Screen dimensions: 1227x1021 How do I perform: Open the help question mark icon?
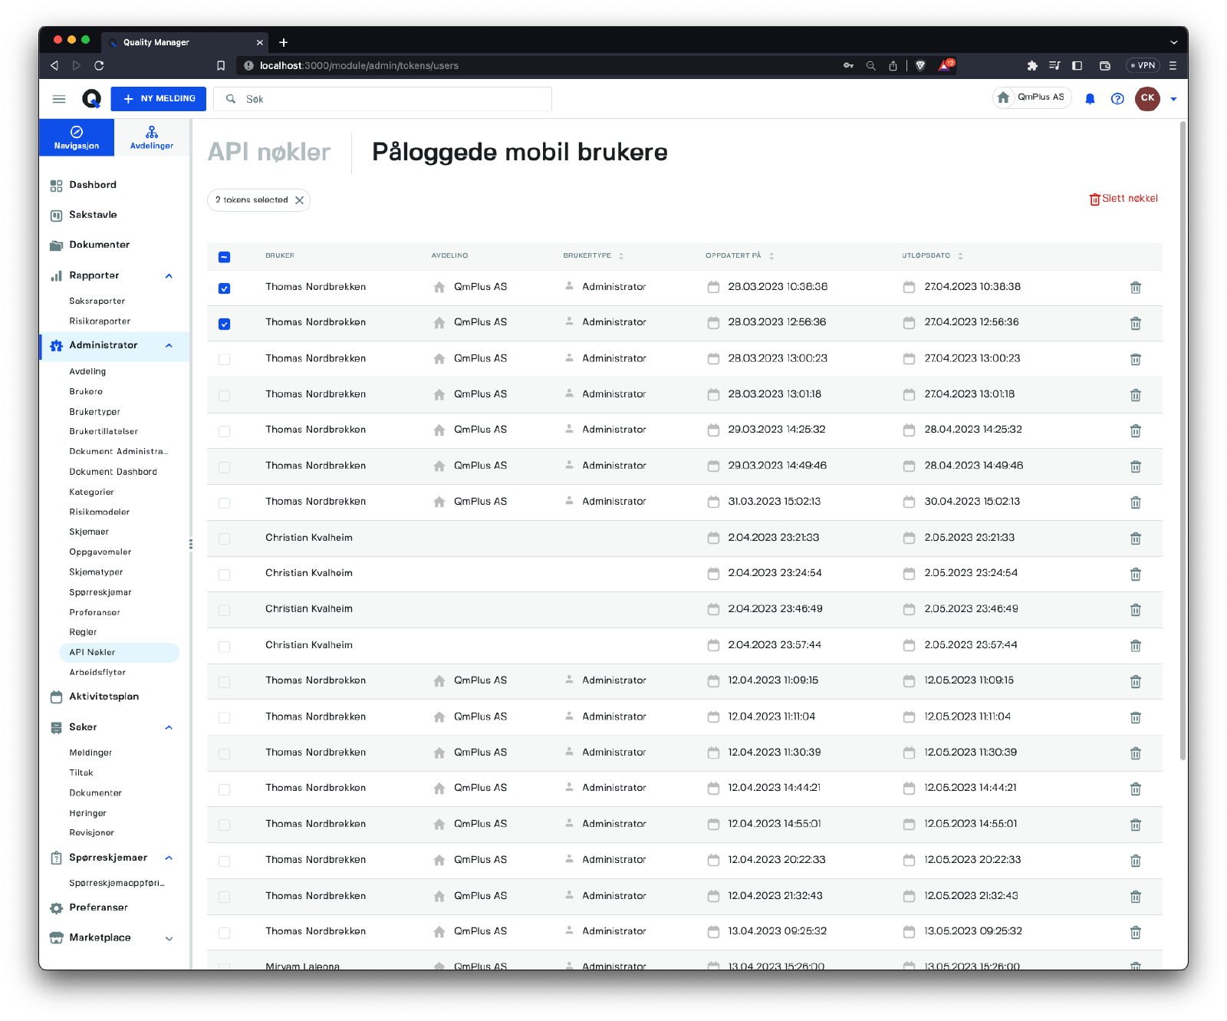pos(1117,99)
